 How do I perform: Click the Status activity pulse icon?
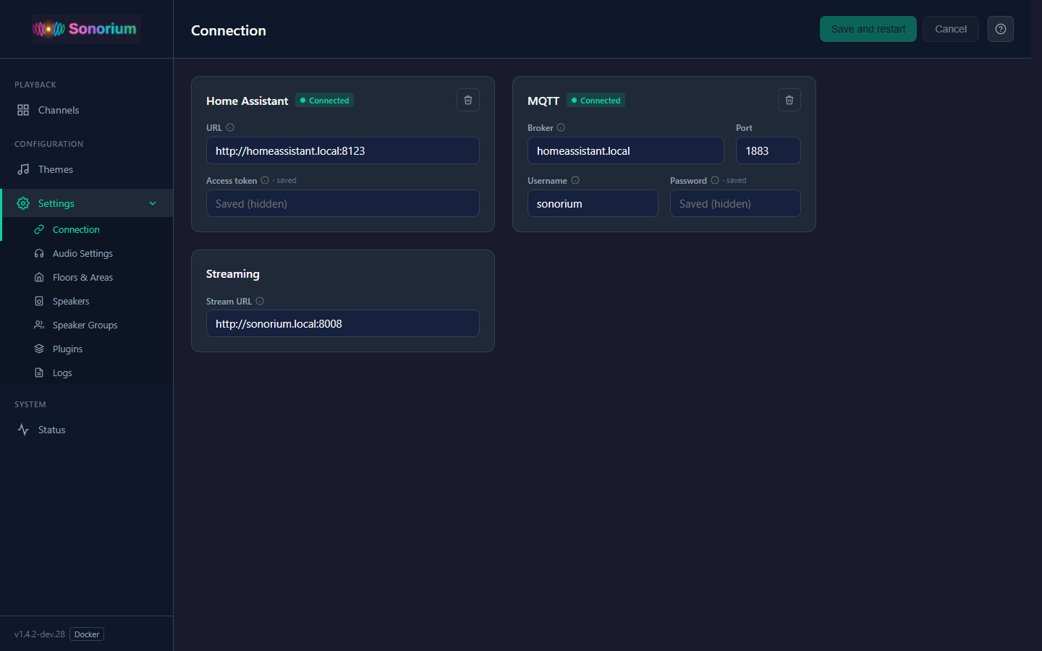(23, 430)
